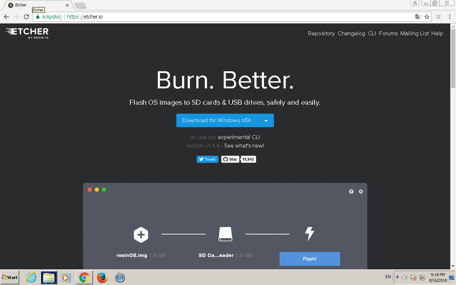The height and width of the screenshot is (285, 456).
Task: Click the version v1.4.4 text
Action: click(x=202, y=146)
